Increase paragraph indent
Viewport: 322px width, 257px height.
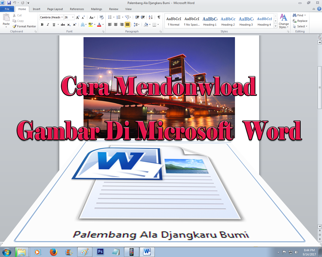[143, 17]
